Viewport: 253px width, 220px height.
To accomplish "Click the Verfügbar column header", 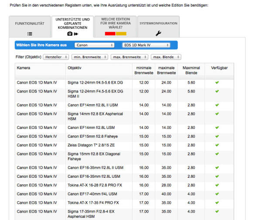I will pyautogui.click(x=219, y=68).
